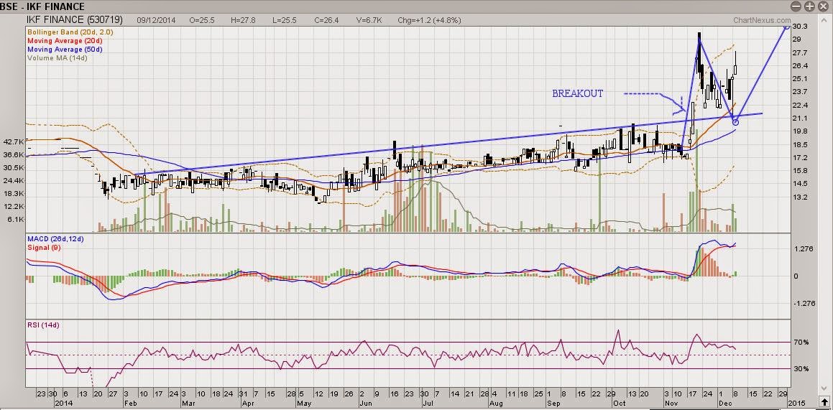Click the minus (minimize) chart panel button
Viewport: 833px width, 410px height.
[796, 6]
